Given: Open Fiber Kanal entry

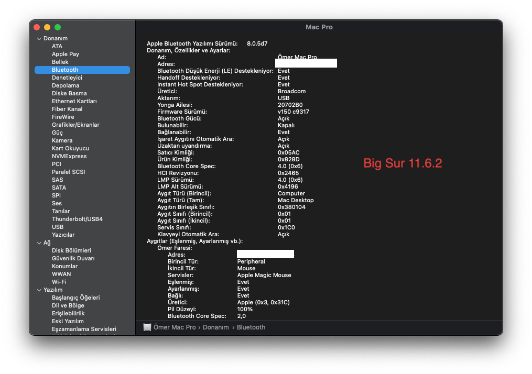Looking at the screenshot, I should 67,109.
